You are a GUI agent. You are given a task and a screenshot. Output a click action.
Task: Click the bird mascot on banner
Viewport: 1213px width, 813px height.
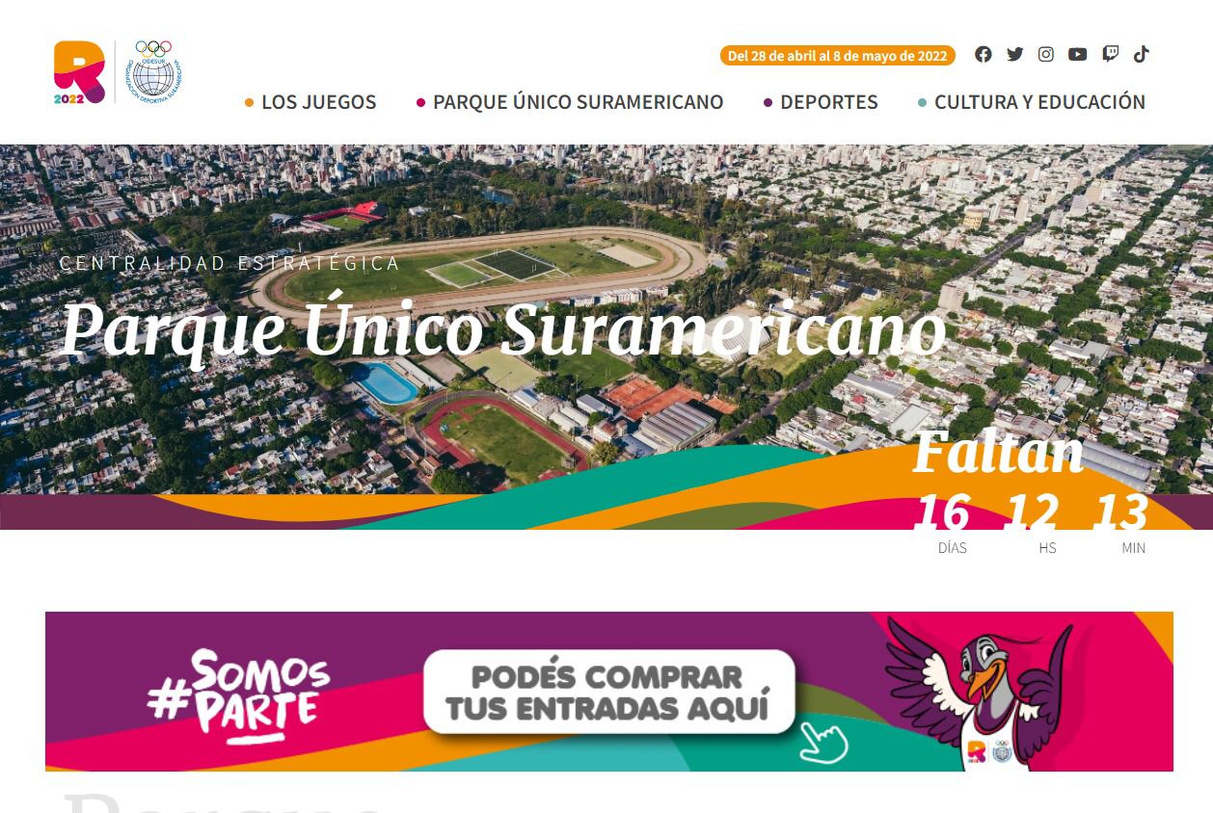pos(979,693)
